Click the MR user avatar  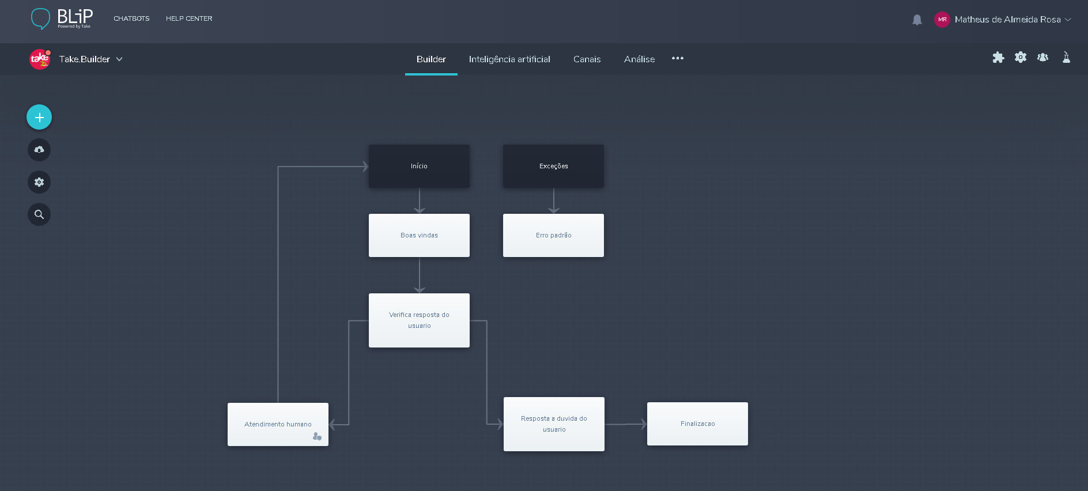tap(942, 20)
